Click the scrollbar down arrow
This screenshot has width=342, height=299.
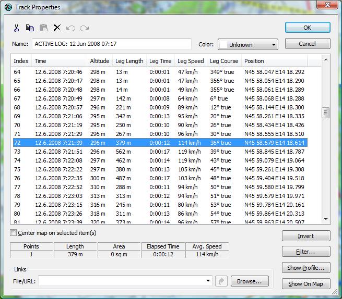point(326,219)
